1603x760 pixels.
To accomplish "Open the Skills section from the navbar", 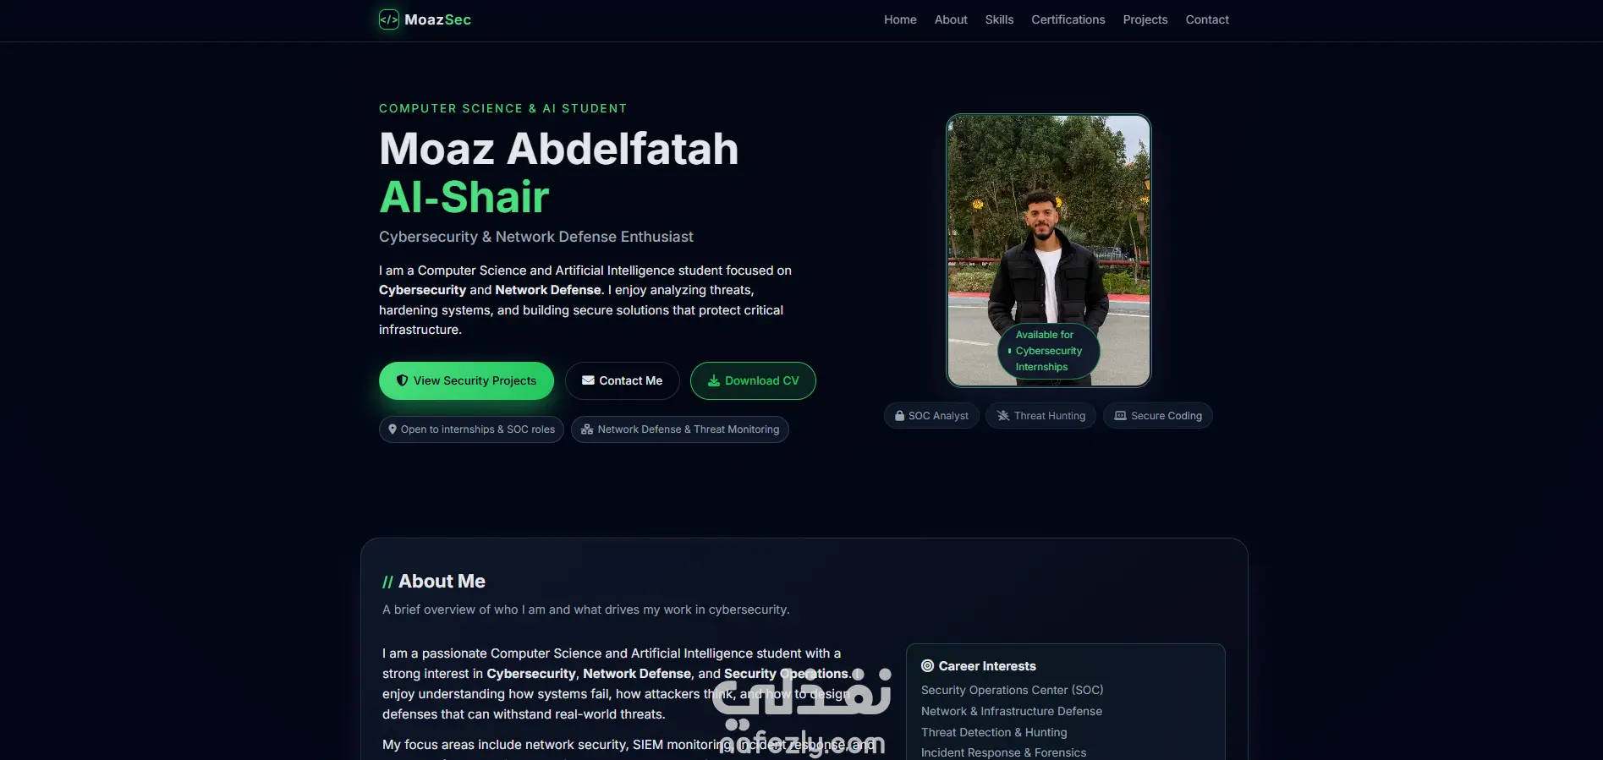I will point(999,19).
